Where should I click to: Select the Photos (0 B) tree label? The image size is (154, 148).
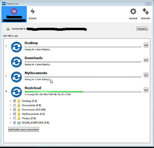29,118
